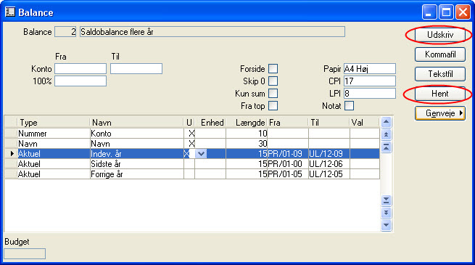
Task: Enable the Kun sum checkbox
Action: [273, 94]
